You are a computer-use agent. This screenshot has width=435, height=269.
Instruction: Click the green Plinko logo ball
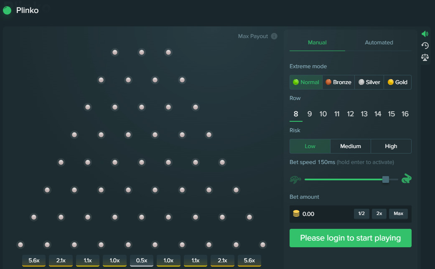click(7, 10)
